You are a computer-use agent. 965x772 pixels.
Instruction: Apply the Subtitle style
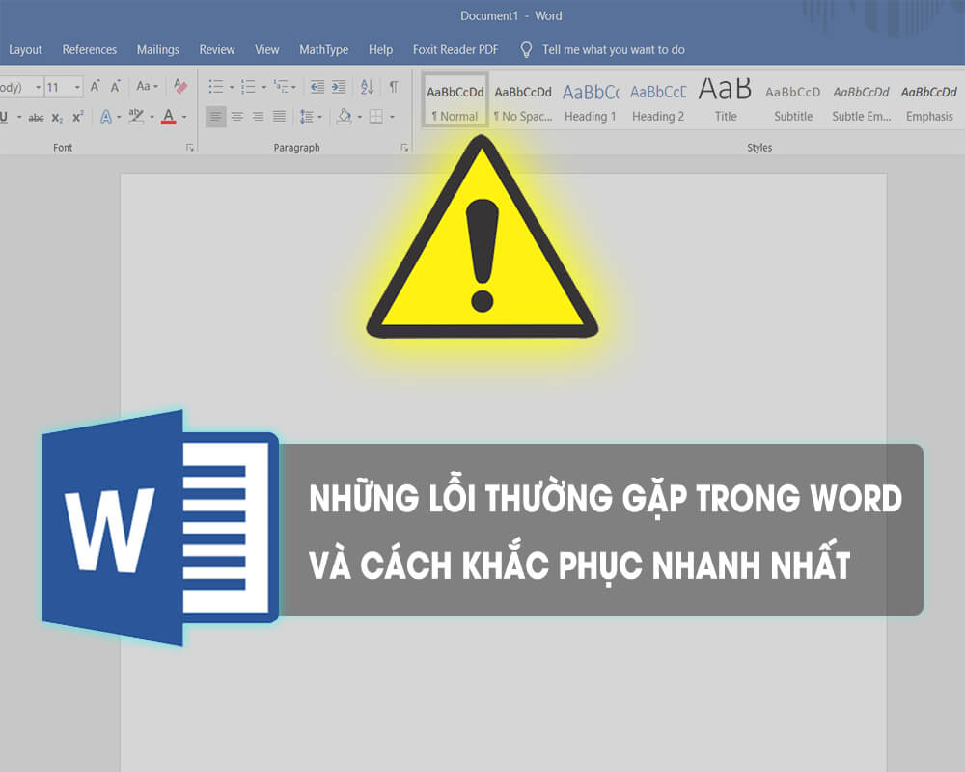793,101
